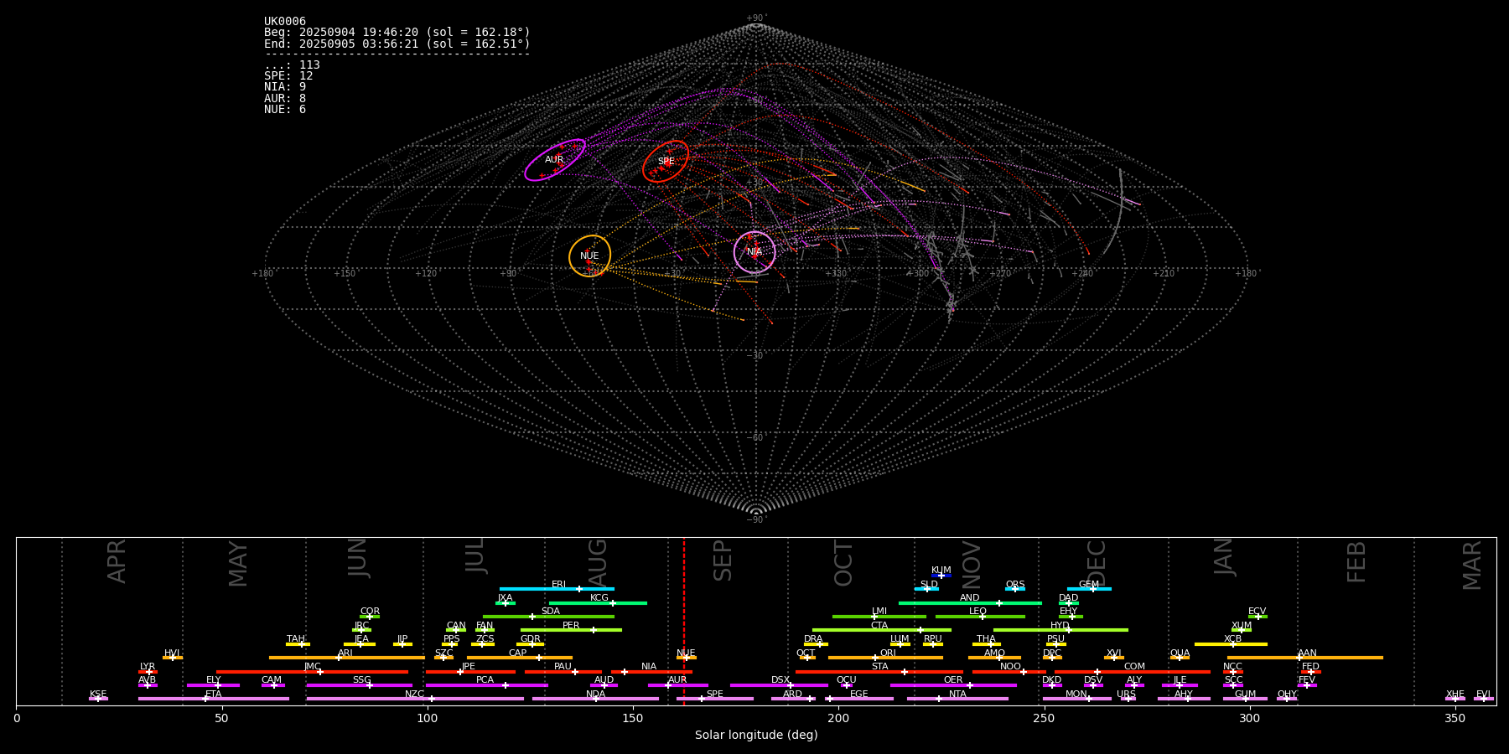Click the sporadic count '...: 113'

point(292,65)
